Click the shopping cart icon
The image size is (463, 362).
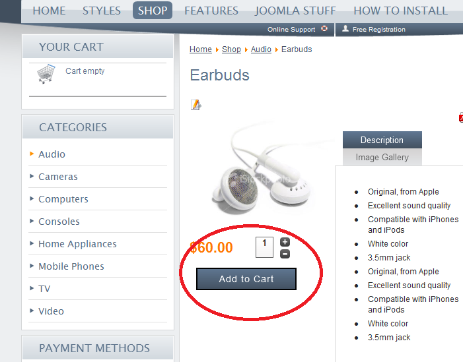pyautogui.click(x=46, y=74)
